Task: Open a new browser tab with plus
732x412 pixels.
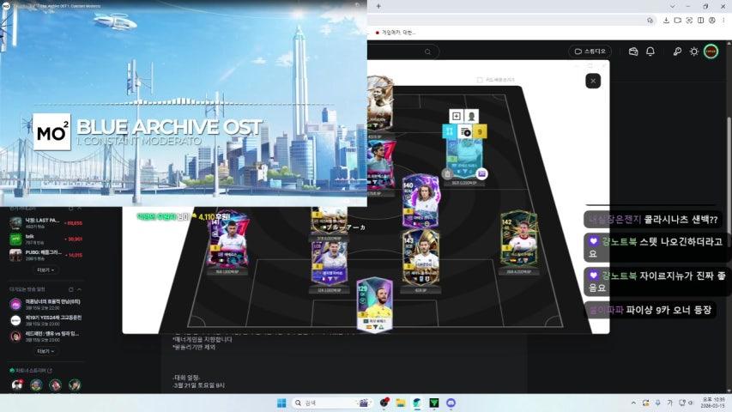Action: 378,6
